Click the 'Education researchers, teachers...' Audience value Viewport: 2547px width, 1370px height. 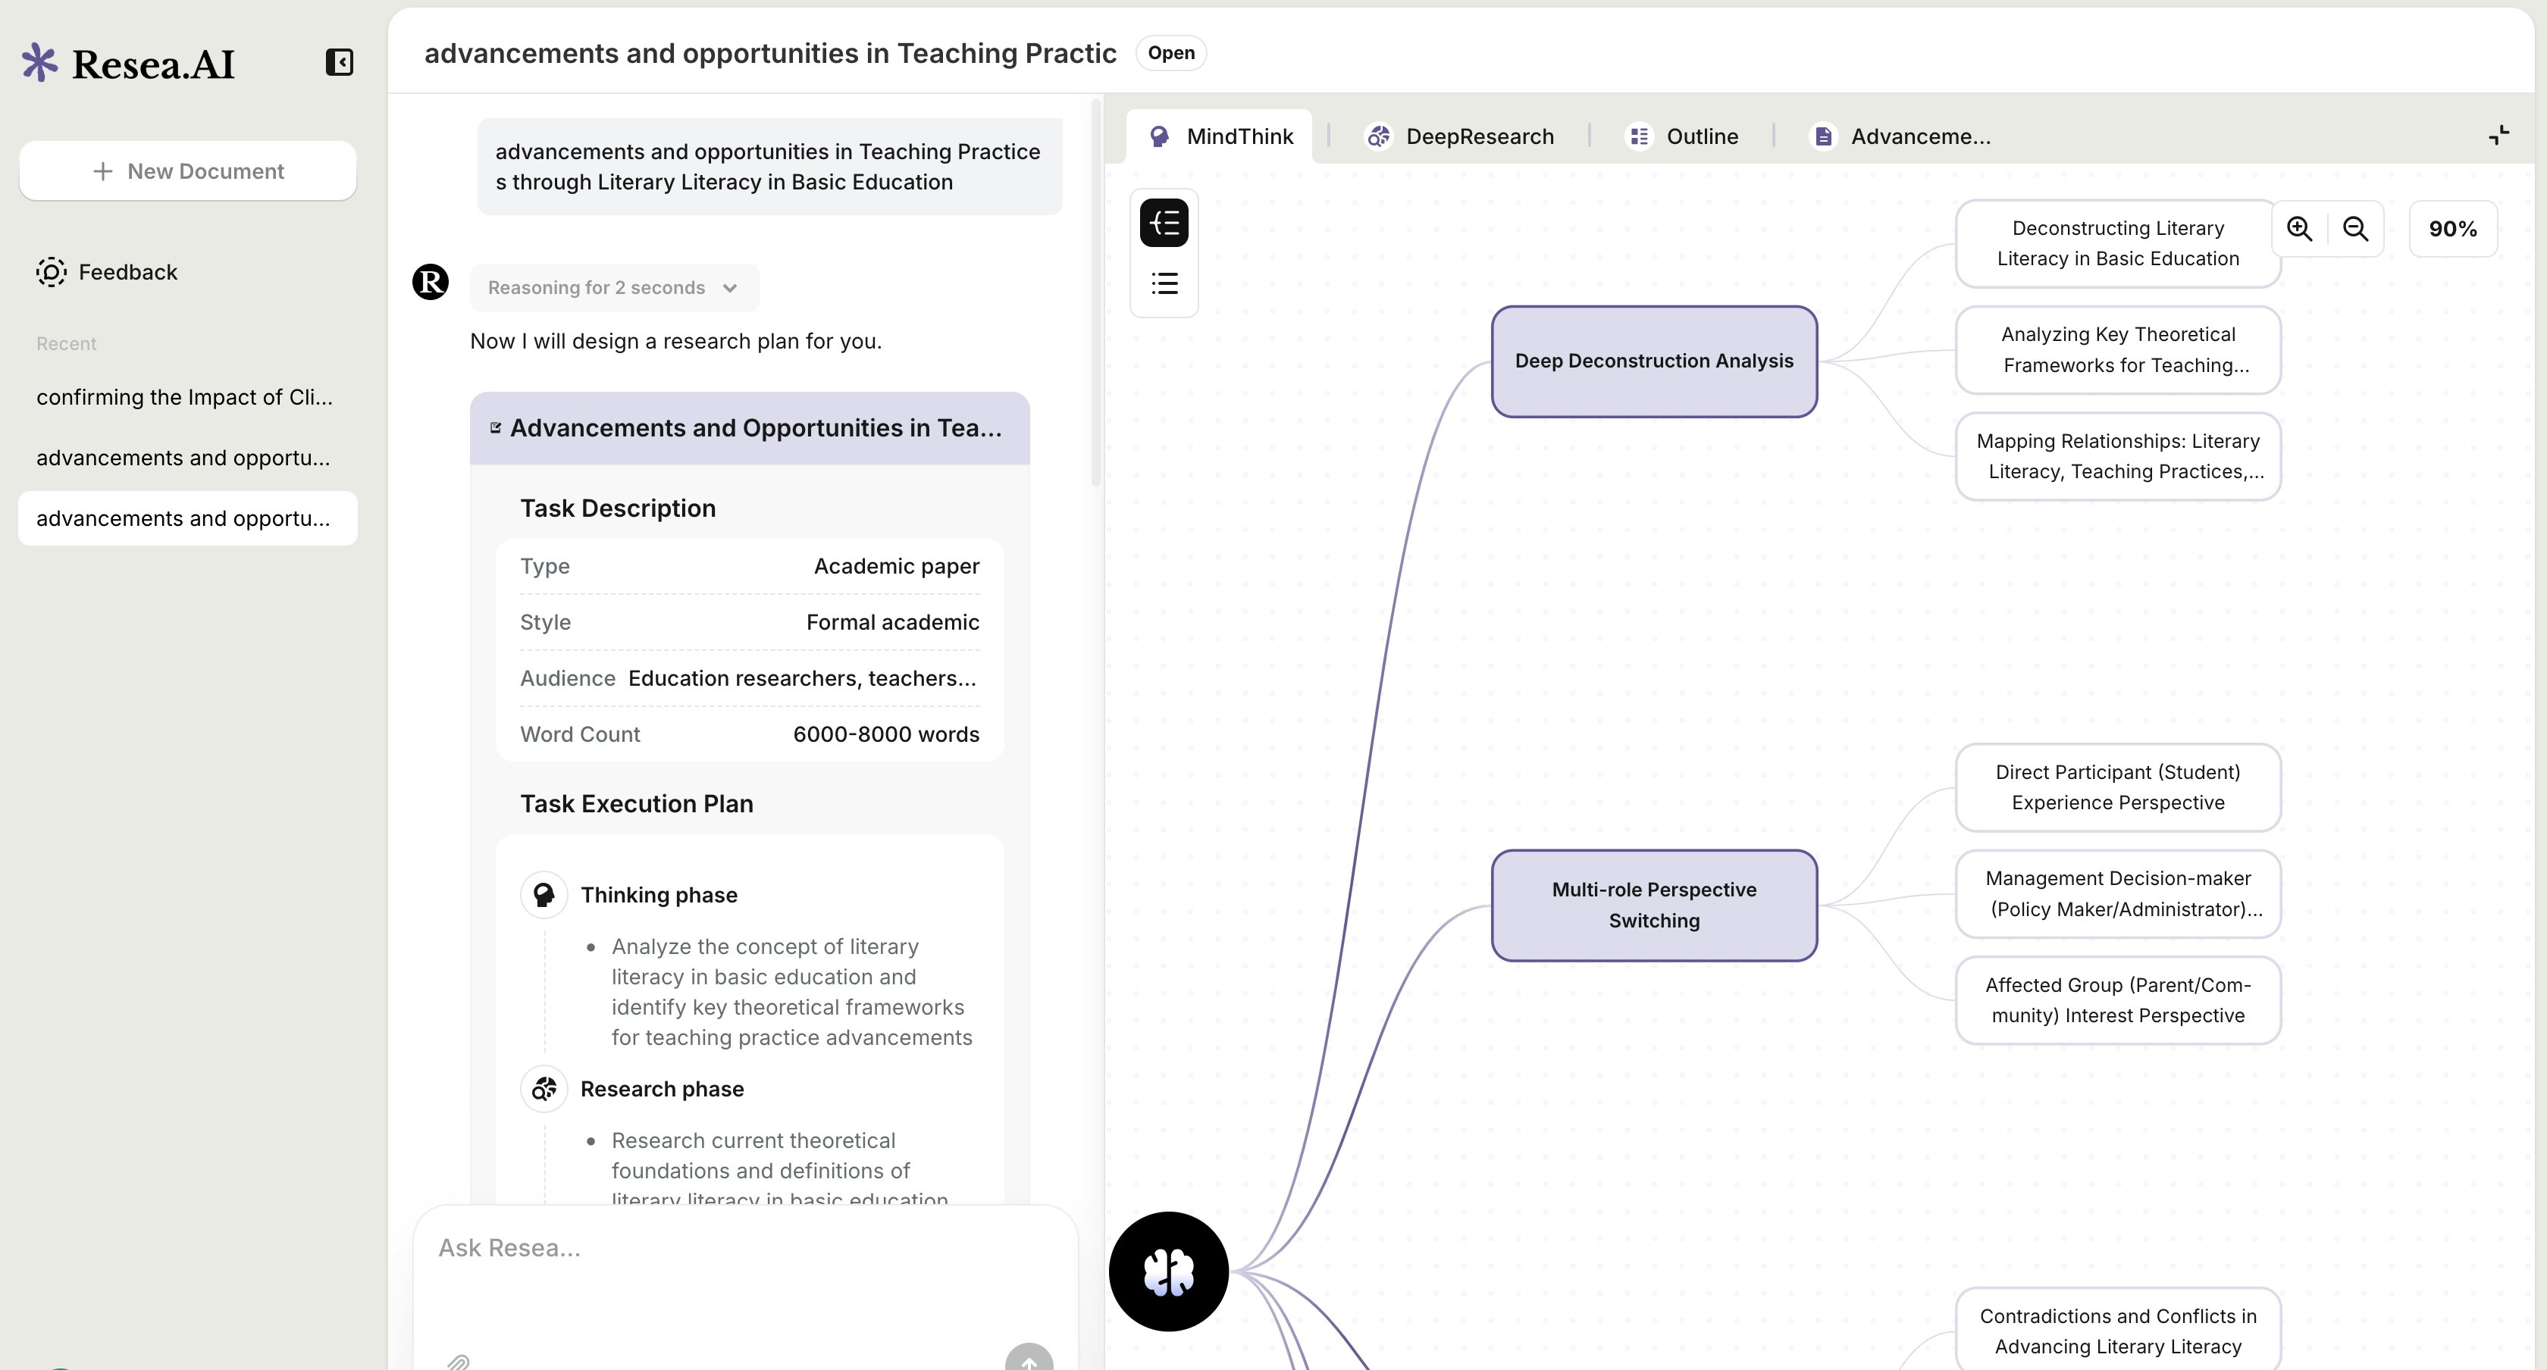coord(802,679)
